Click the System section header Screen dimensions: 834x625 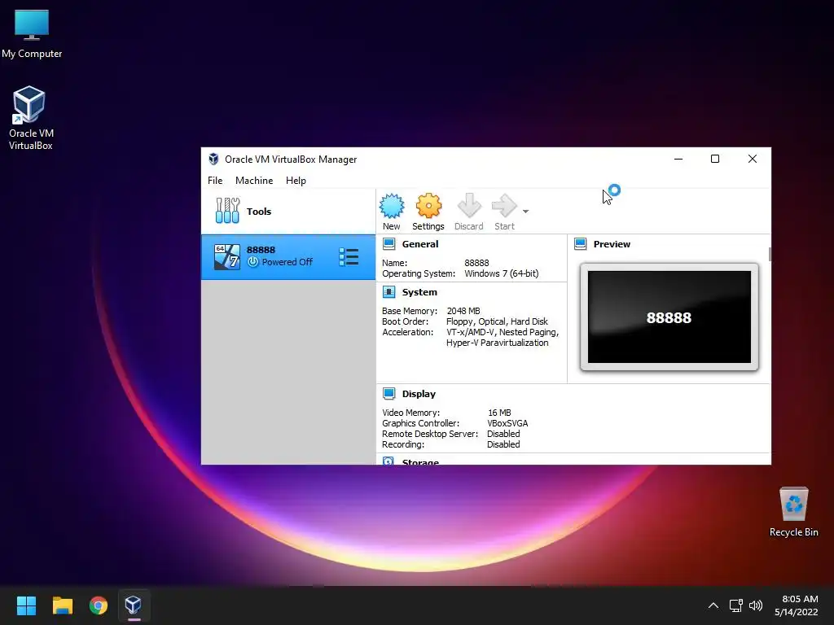tap(419, 292)
